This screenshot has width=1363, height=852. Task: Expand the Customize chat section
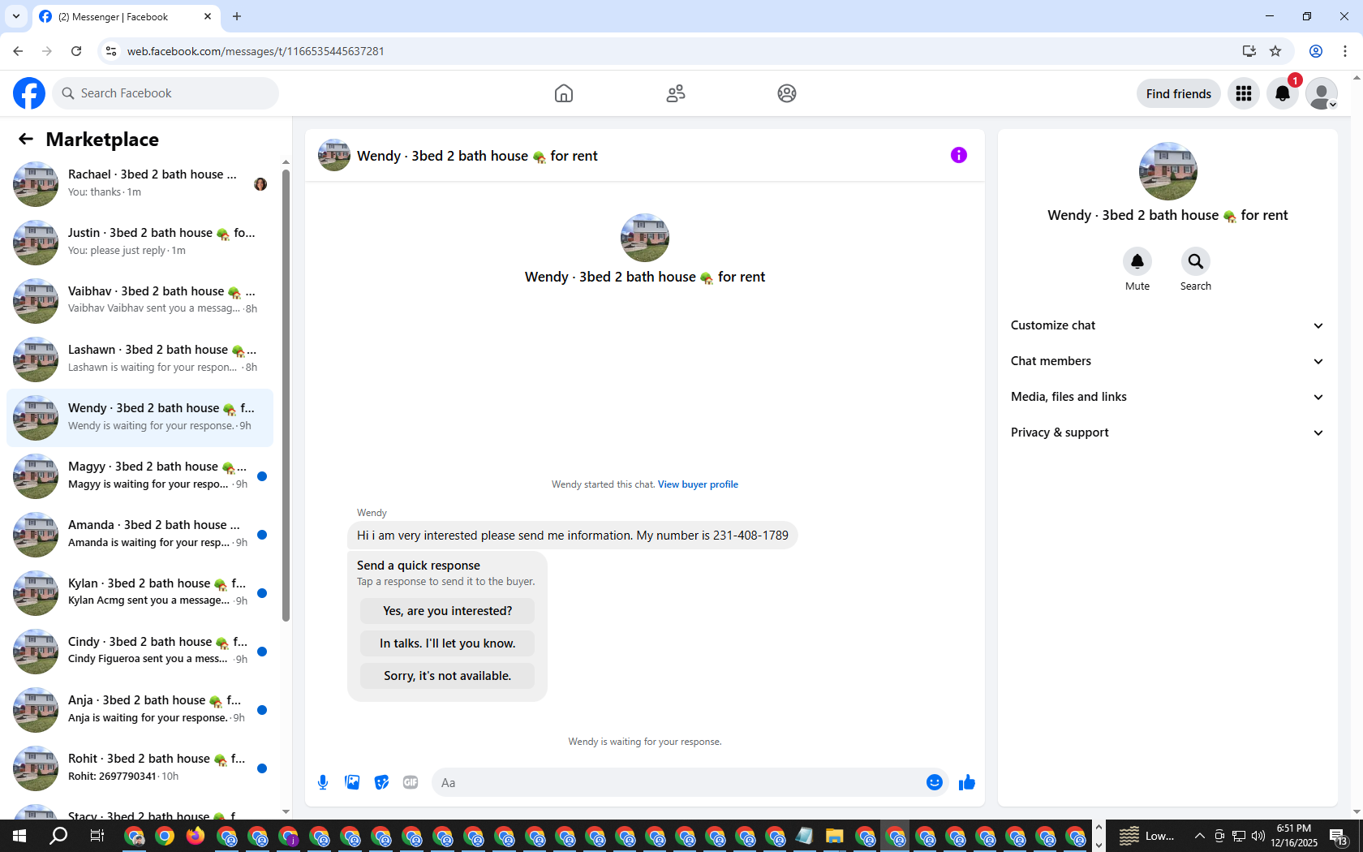coord(1167,325)
